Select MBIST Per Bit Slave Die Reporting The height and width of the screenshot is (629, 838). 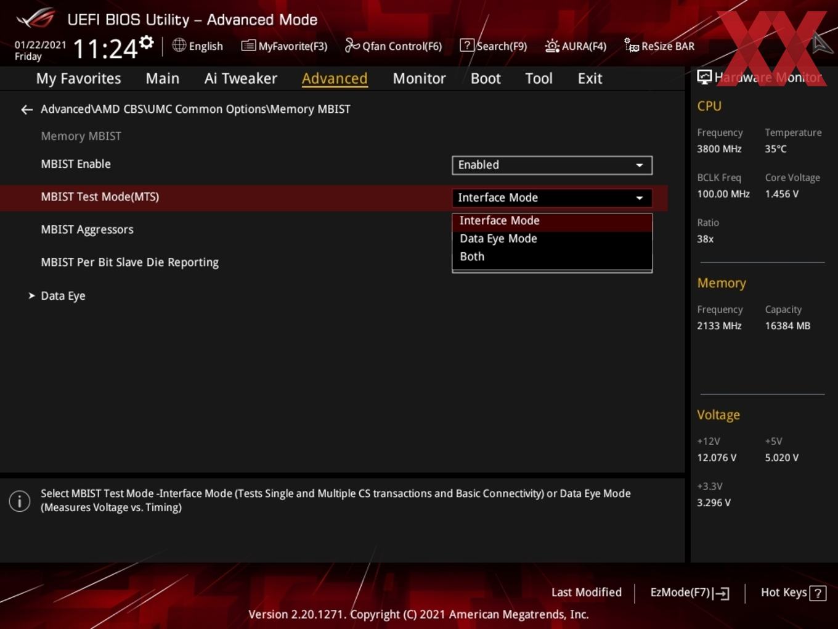point(129,263)
